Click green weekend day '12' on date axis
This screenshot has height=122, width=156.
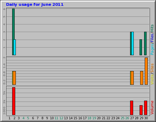61,118
